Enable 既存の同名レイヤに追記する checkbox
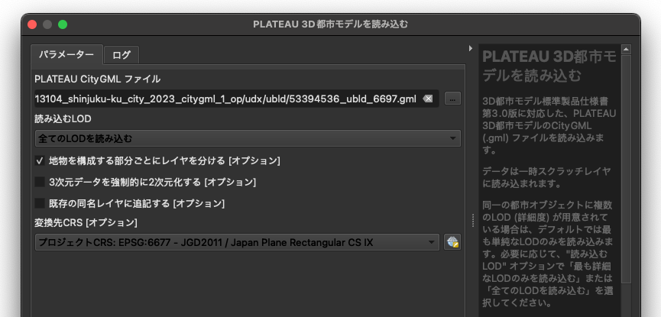Image resolution: width=661 pixels, height=317 pixels. [40, 204]
